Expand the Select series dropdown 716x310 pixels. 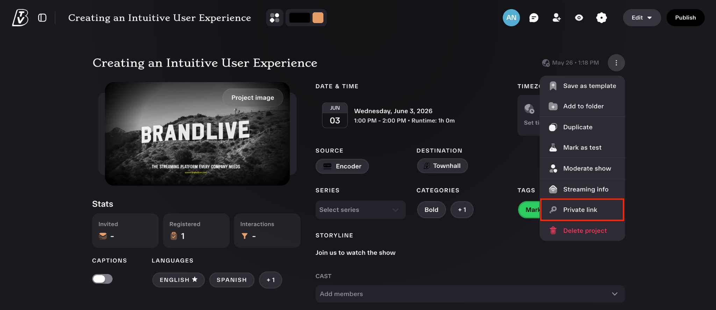(360, 210)
